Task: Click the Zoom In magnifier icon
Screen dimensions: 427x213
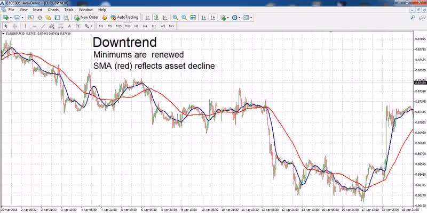Action: 176,18
